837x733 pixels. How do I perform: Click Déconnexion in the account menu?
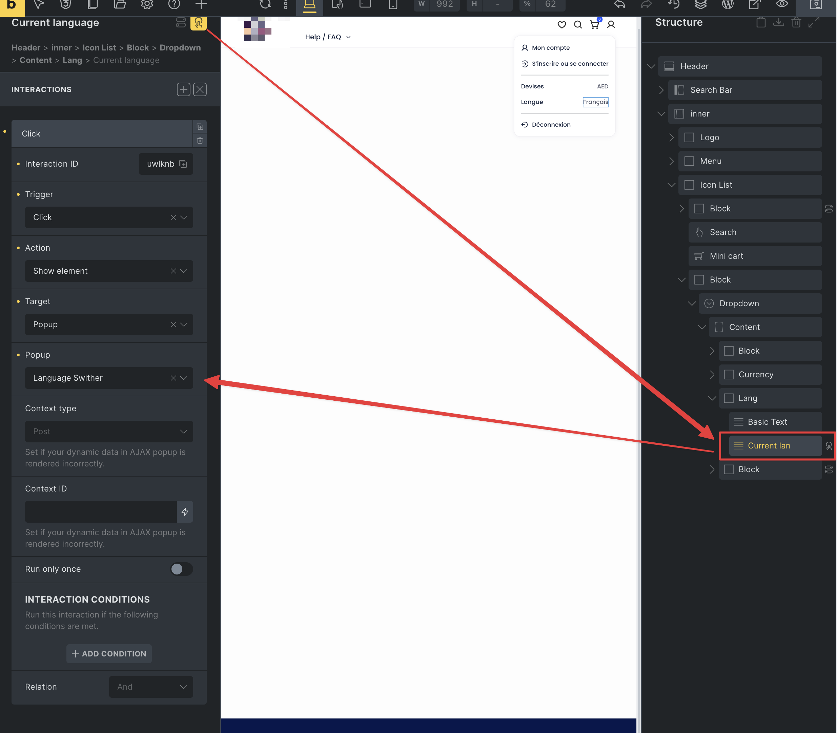pyautogui.click(x=551, y=125)
